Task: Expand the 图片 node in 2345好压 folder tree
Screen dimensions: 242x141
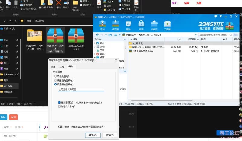Action: click(x=95, y=43)
